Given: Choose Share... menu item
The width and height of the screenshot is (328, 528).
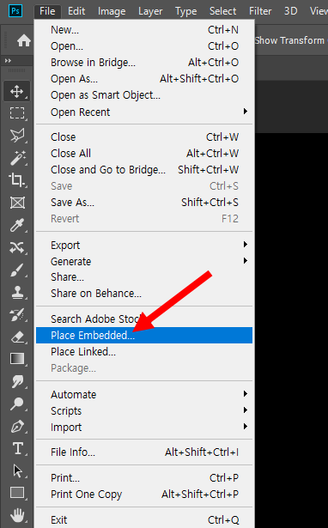Looking at the screenshot, I should click(144, 276).
